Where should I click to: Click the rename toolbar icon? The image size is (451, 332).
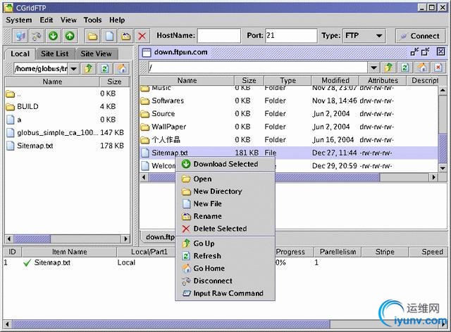point(125,36)
